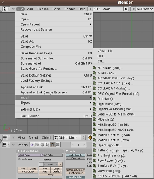Click python icon beside AC3D (.ac)

(x=95, y=73)
